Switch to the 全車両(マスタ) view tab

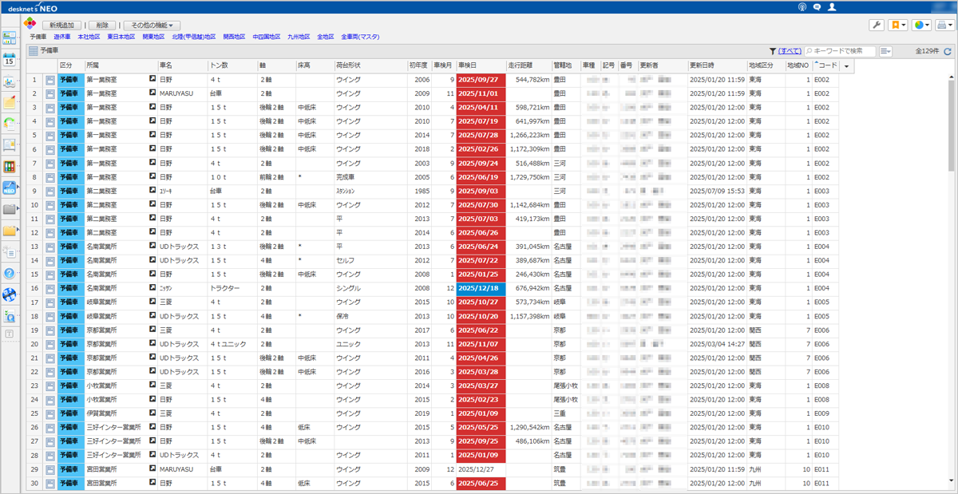click(360, 37)
